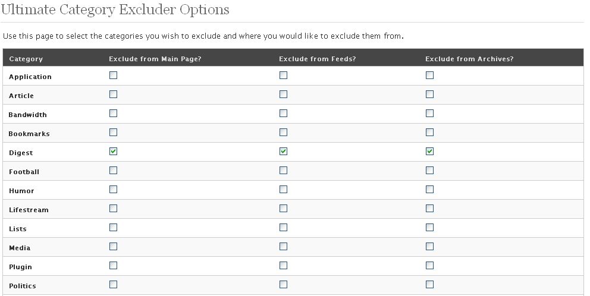
Task: Disable Digest exclude from Archives
Action: point(429,152)
